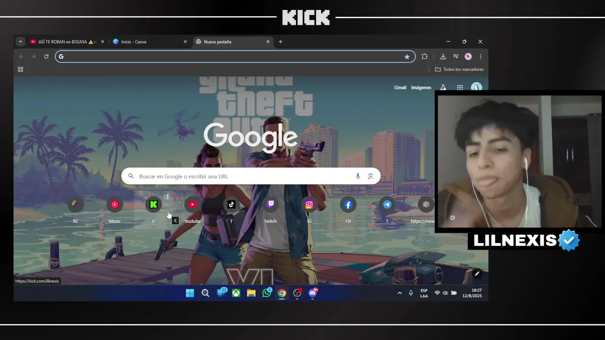Close the Nueva pestaña tab
The image size is (605, 340).
268,42
